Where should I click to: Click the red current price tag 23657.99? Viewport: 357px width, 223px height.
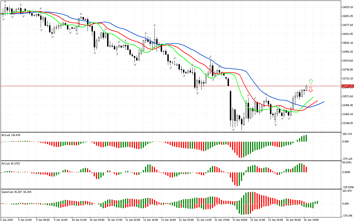(348, 86)
